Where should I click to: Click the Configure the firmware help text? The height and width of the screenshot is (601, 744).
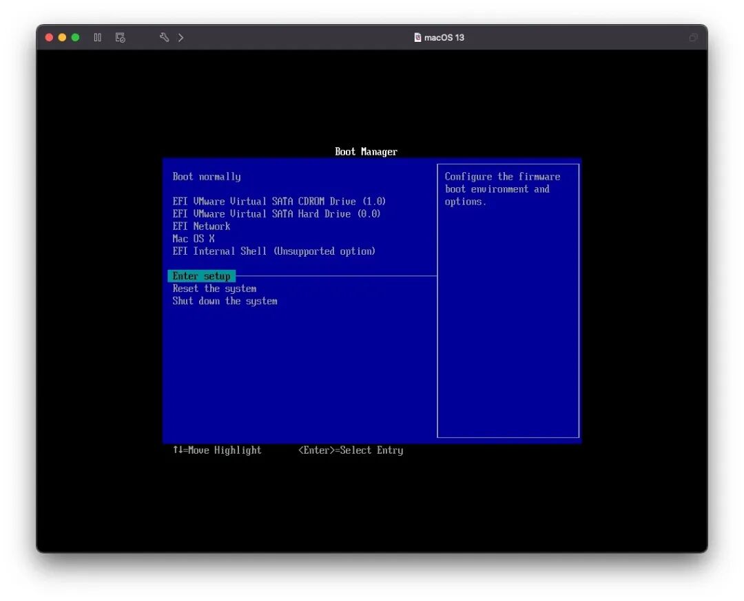pos(502,189)
